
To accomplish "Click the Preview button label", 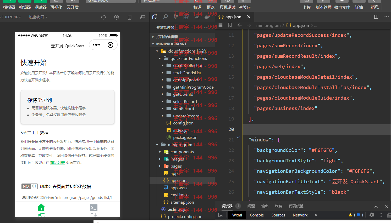I will coord(211,7).
